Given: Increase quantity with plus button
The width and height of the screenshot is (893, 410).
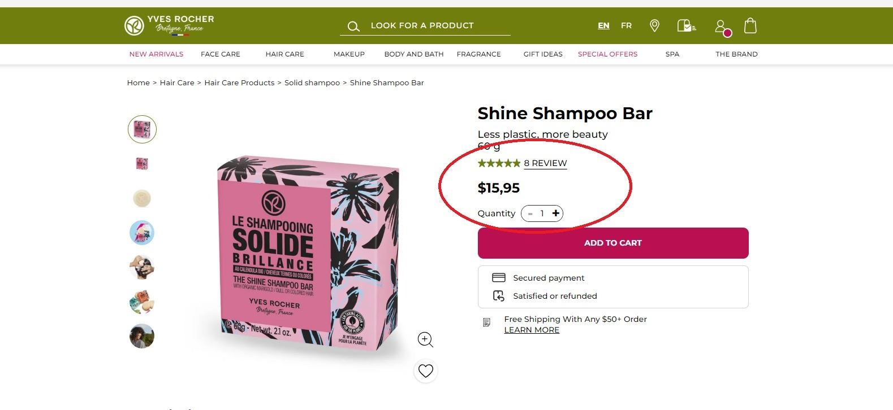Looking at the screenshot, I should click(x=555, y=213).
